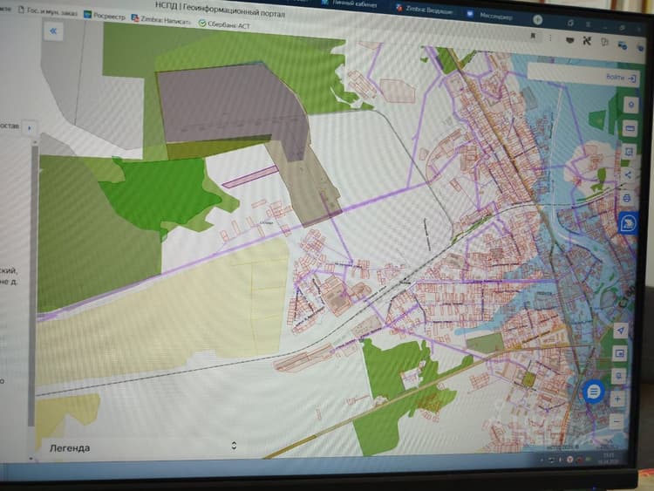Open the blue map assistant button

tap(628, 223)
